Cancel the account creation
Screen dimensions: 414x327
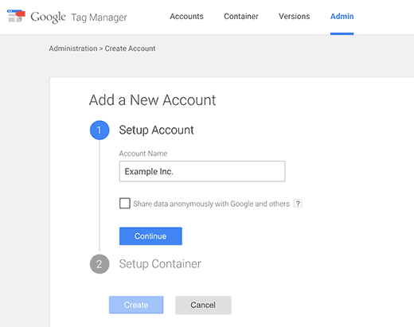pos(203,305)
